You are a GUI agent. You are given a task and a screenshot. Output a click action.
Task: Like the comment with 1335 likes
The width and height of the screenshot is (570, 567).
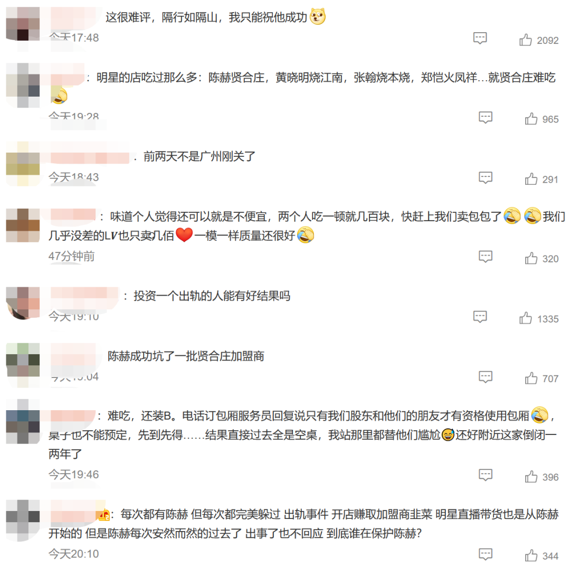coord(525,318)
